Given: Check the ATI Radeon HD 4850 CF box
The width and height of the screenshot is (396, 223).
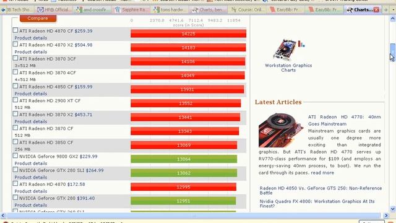Looking at the screenshot, I should coord(15,86).
